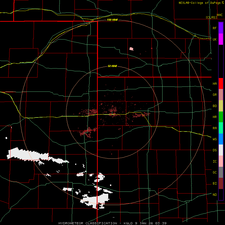The image size is (225, 225).
Task: Click the GC legend label
Action: pos(214,172)
